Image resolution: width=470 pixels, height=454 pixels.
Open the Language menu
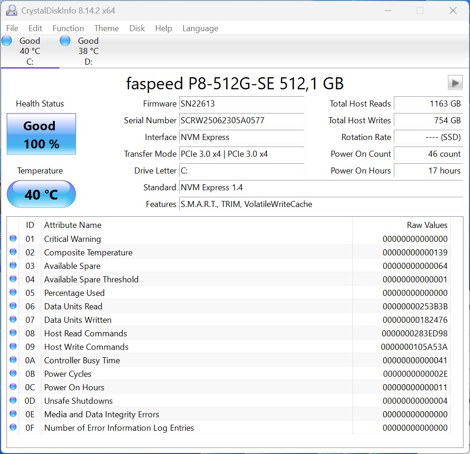click(x=200, y=28)
